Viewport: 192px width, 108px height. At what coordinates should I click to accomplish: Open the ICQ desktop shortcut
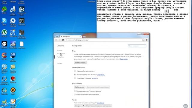[x=4, y=10]
